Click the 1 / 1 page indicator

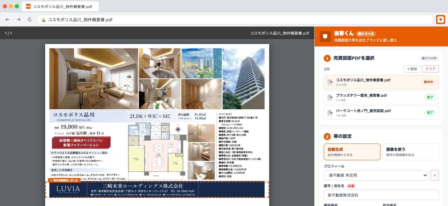click(x=8, y=33)
